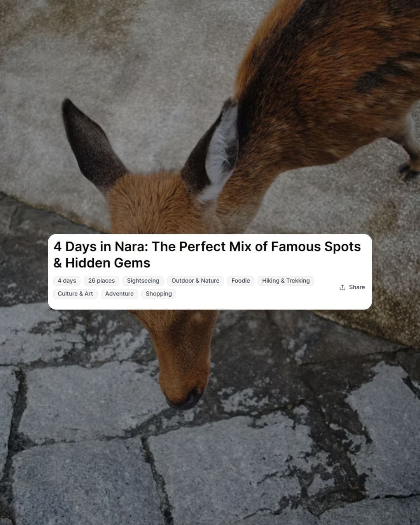The width and height of the screenshot is (420, 525).
Task: Select the 4 days tag
Action: click(67, 281)
